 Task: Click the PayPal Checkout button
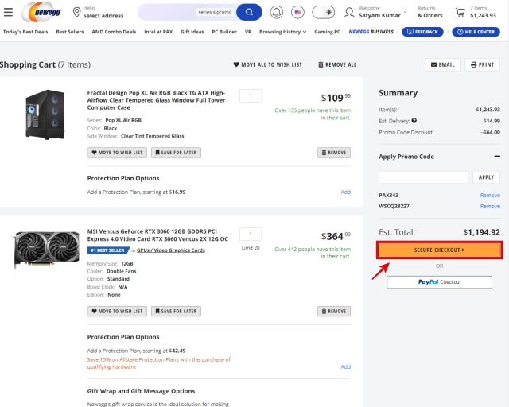[x=439, y=282]
